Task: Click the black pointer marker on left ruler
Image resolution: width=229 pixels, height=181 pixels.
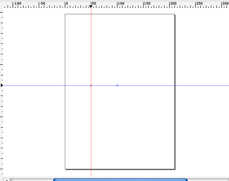Action: click(x=2, y=85)
